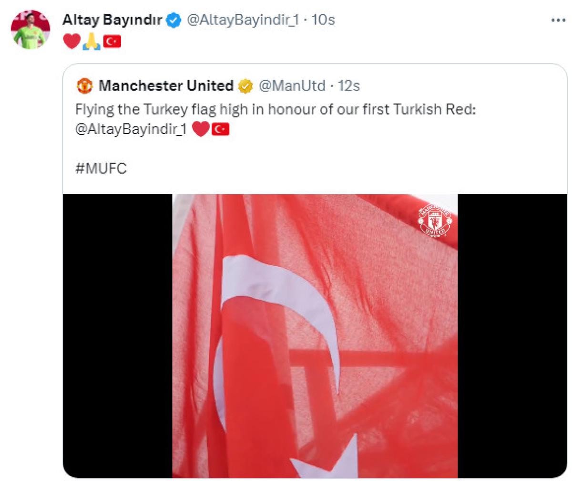
Task: Open the @AltayBayindir_1 handle in the tweet header
Action: (x=242, y=20)
